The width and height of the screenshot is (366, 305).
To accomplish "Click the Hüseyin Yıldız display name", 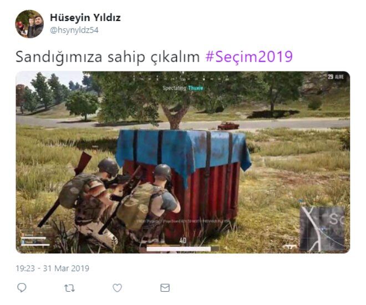I will point(85,18).
